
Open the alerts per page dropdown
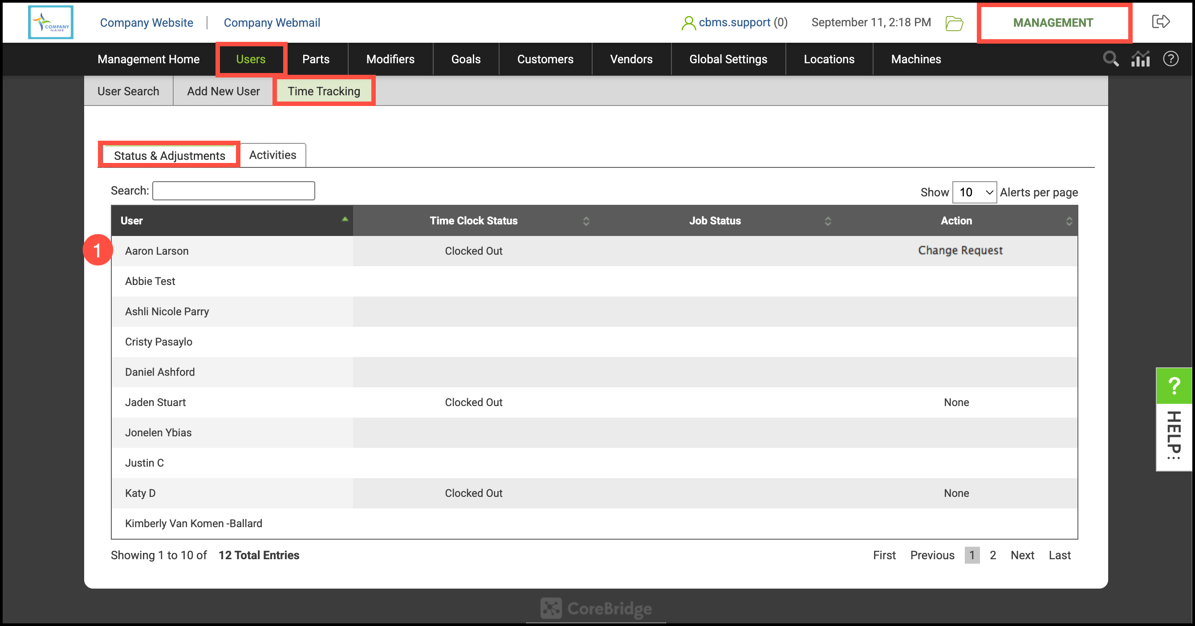[x=974, y=192]
